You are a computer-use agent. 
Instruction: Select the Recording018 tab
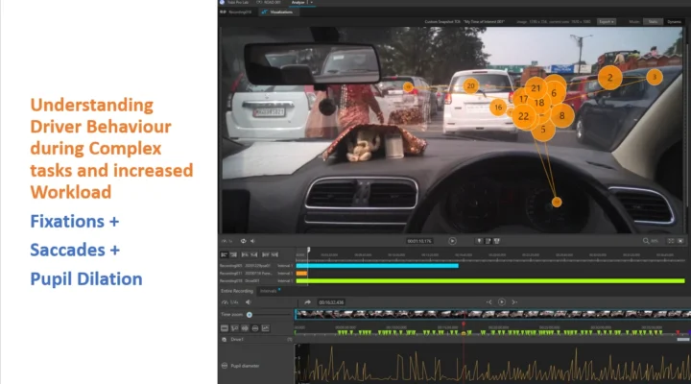coord(237,12)
